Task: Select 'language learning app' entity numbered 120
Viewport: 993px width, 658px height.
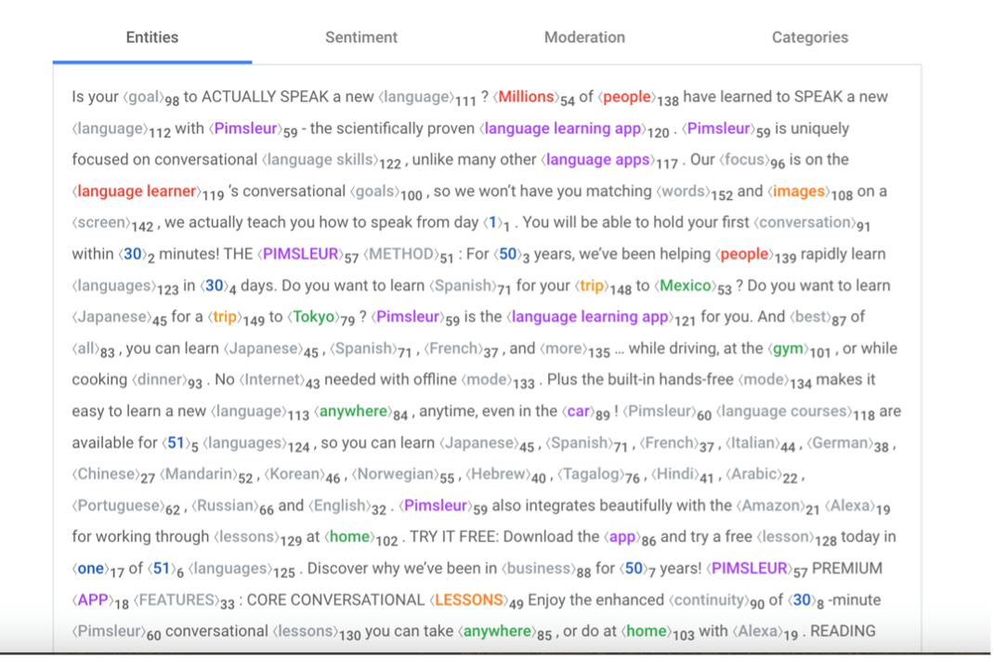Action: coord(563,128)
